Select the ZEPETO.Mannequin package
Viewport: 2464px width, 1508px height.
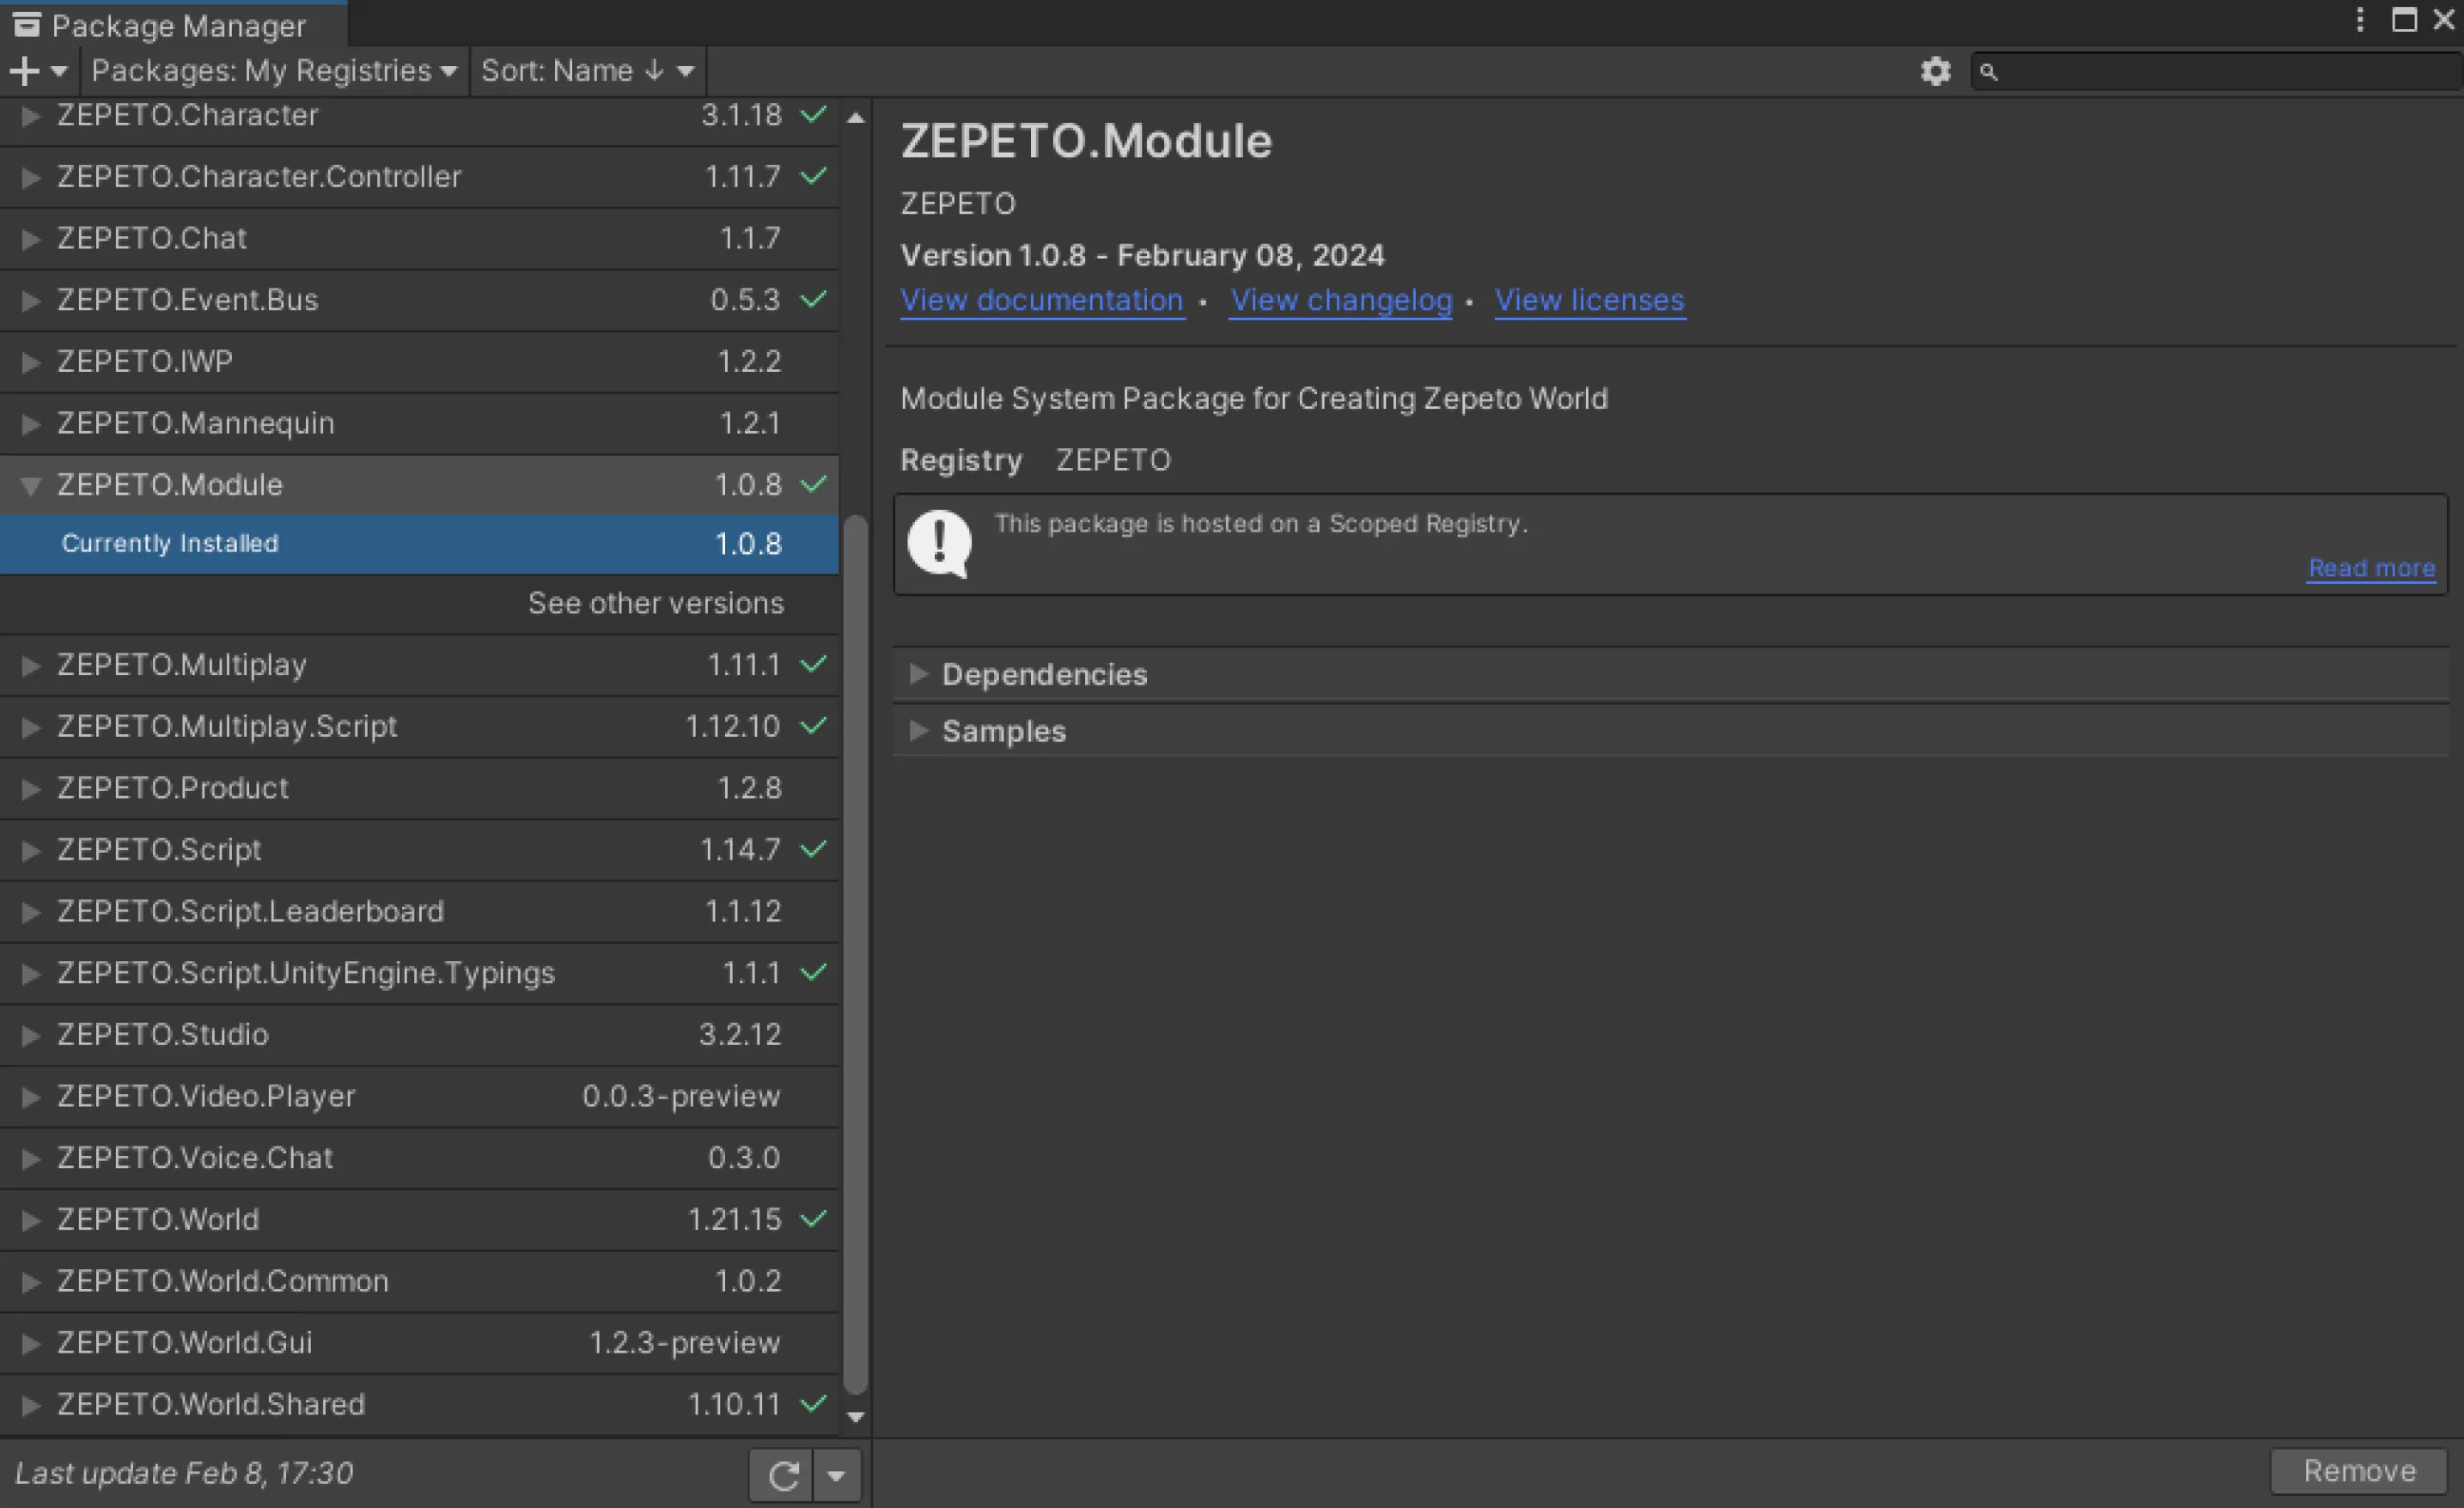pyautogui.click(x=419, y=423)
